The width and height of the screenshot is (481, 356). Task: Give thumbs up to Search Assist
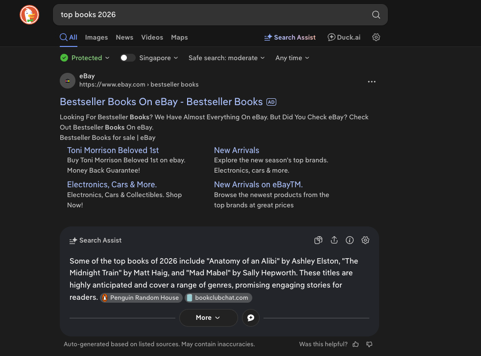point(356,344)
